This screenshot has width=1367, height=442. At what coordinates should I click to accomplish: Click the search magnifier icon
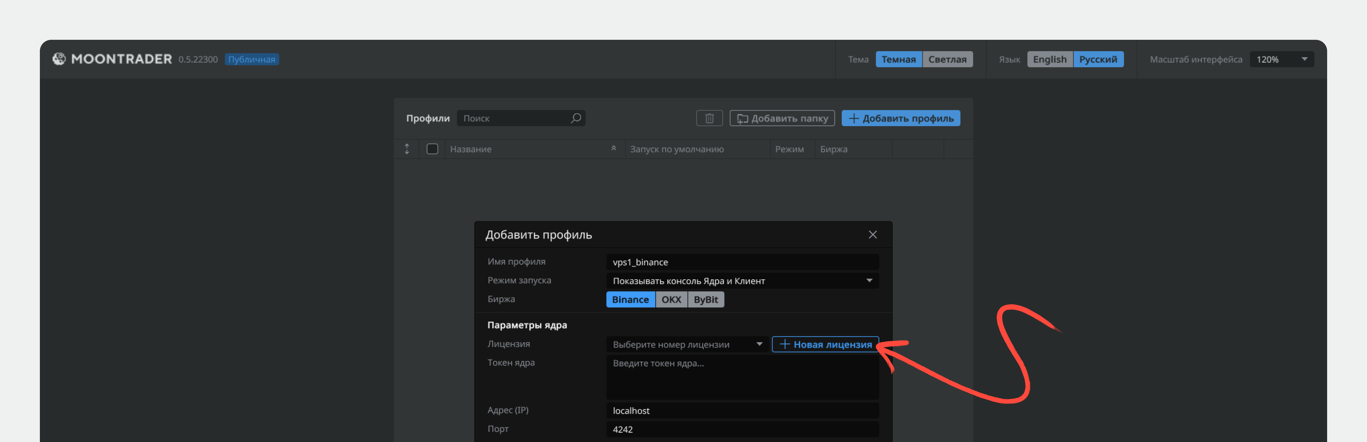pyautogui.click(x=576, y=118)
